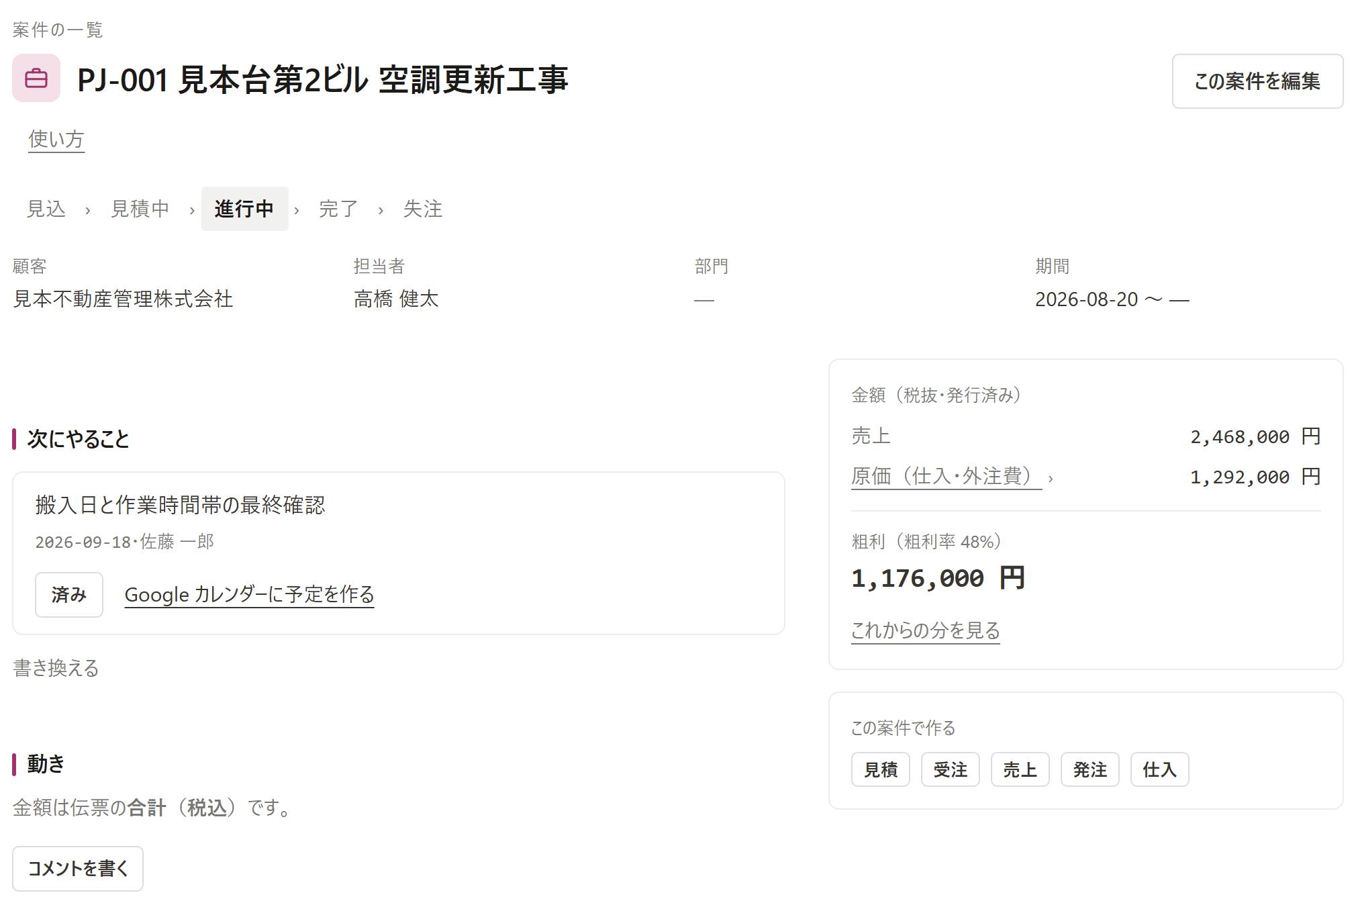Create a 売上 document for this project
The image size is (1356, 903).
coord(1020,769)
